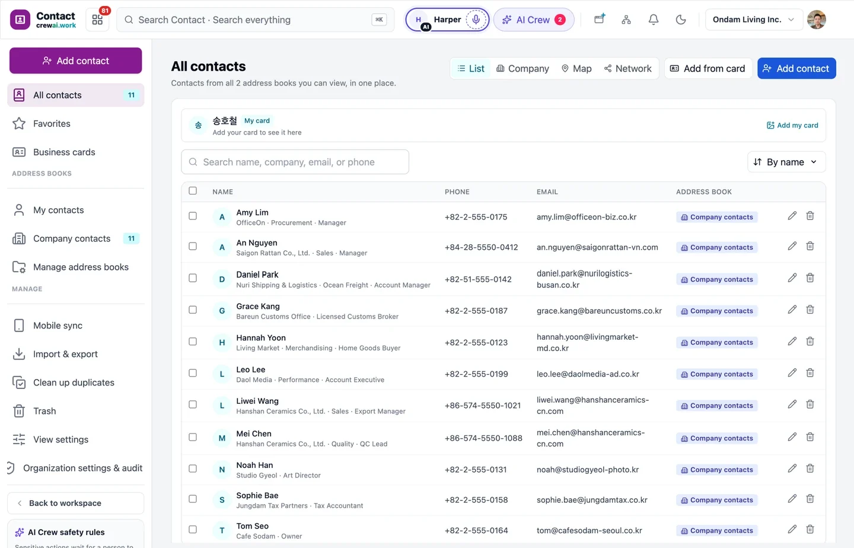Viewport: 854px width, 548px height.
Task: Click the Harper voice microphone icon
Action: point(476,20)
